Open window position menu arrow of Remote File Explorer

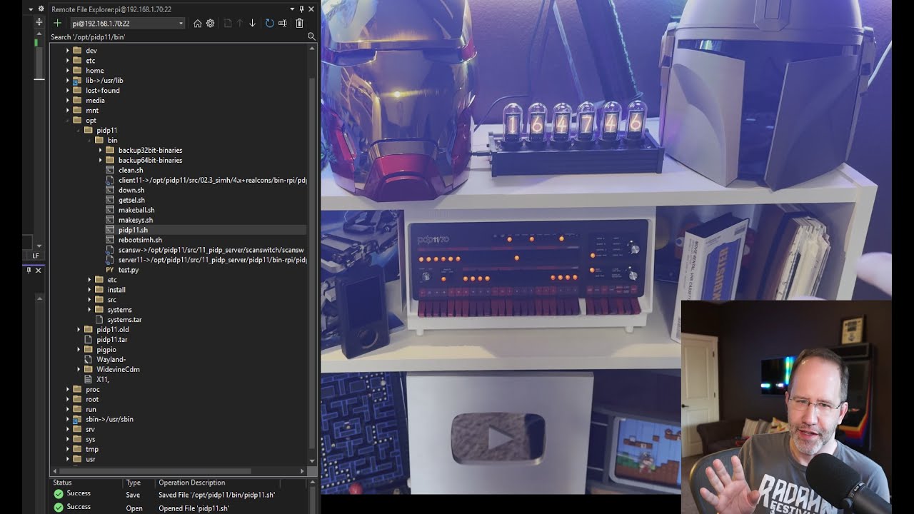pos(293,9)
